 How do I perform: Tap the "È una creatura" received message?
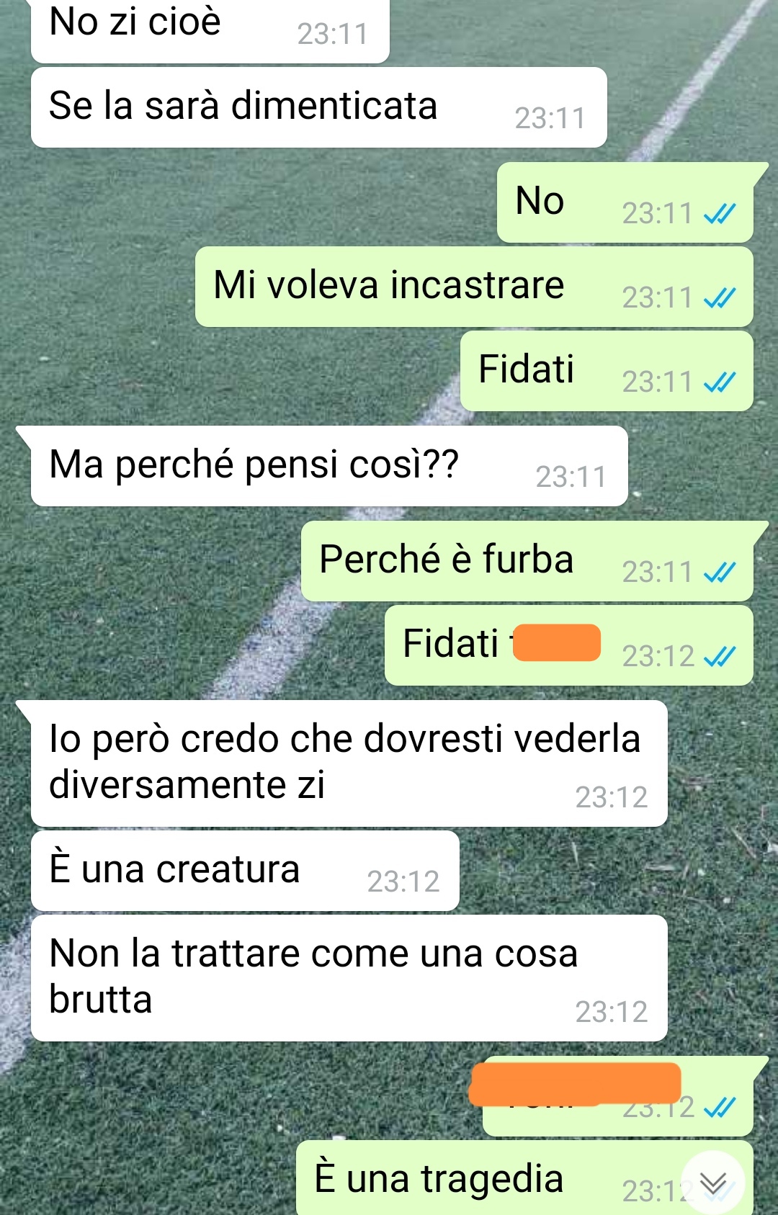tap(245, 871)
